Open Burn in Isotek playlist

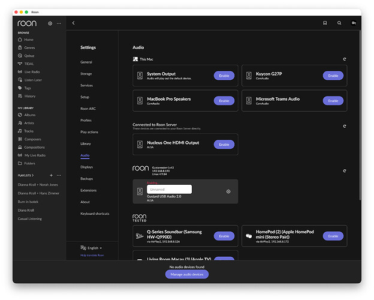[x=28, y=202]
